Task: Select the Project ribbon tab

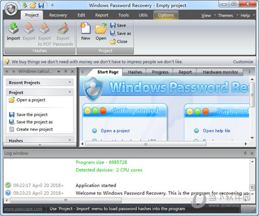Action: (x=32, y=15)
